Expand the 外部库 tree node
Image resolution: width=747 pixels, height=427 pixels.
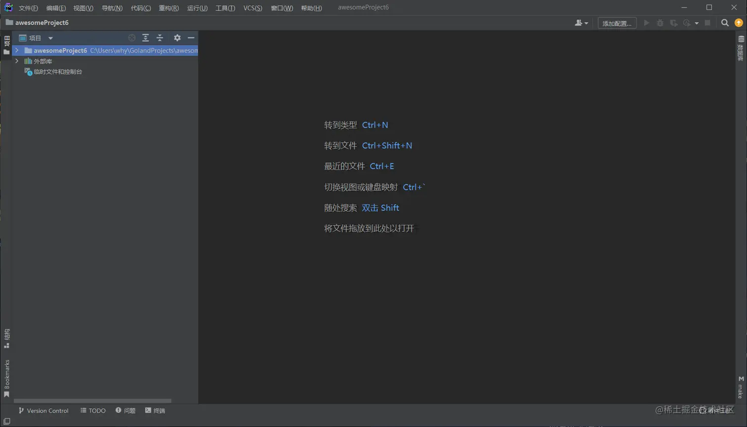tap(17, 61)
